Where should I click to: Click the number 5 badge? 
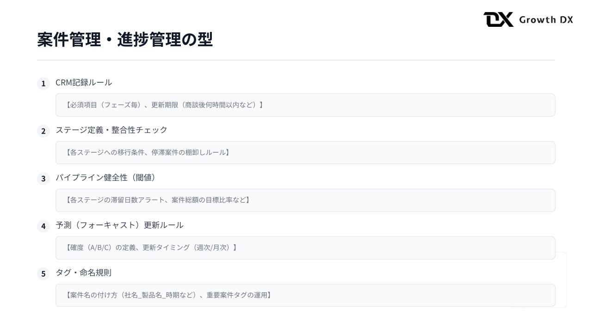[x=43, y=274]
